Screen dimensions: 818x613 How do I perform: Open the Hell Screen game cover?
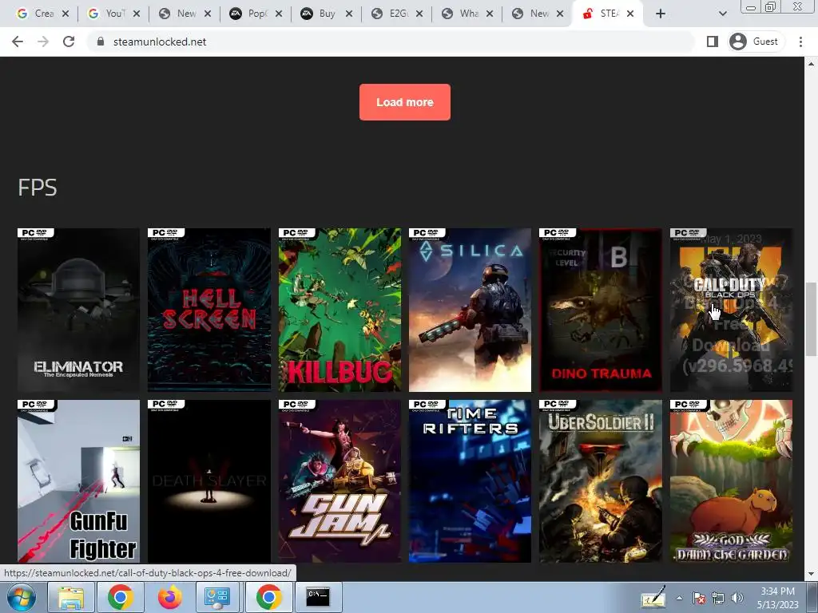coord(209,310)
